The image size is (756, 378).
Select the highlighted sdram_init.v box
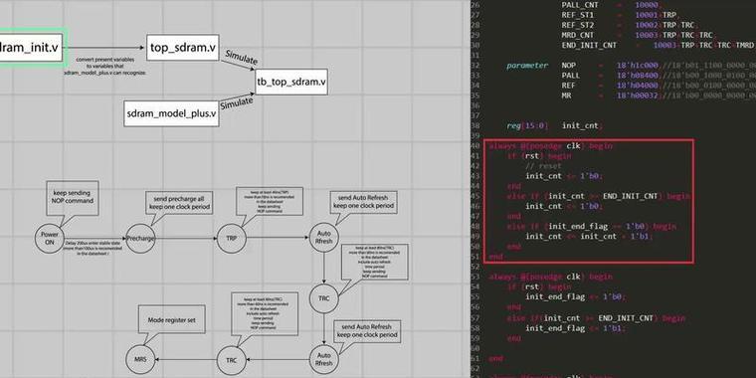[x=30, y=48]
